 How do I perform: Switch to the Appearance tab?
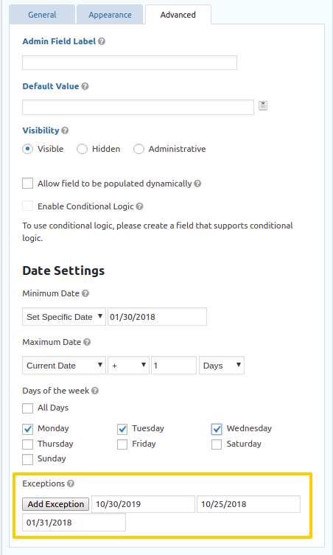point(110,15)
